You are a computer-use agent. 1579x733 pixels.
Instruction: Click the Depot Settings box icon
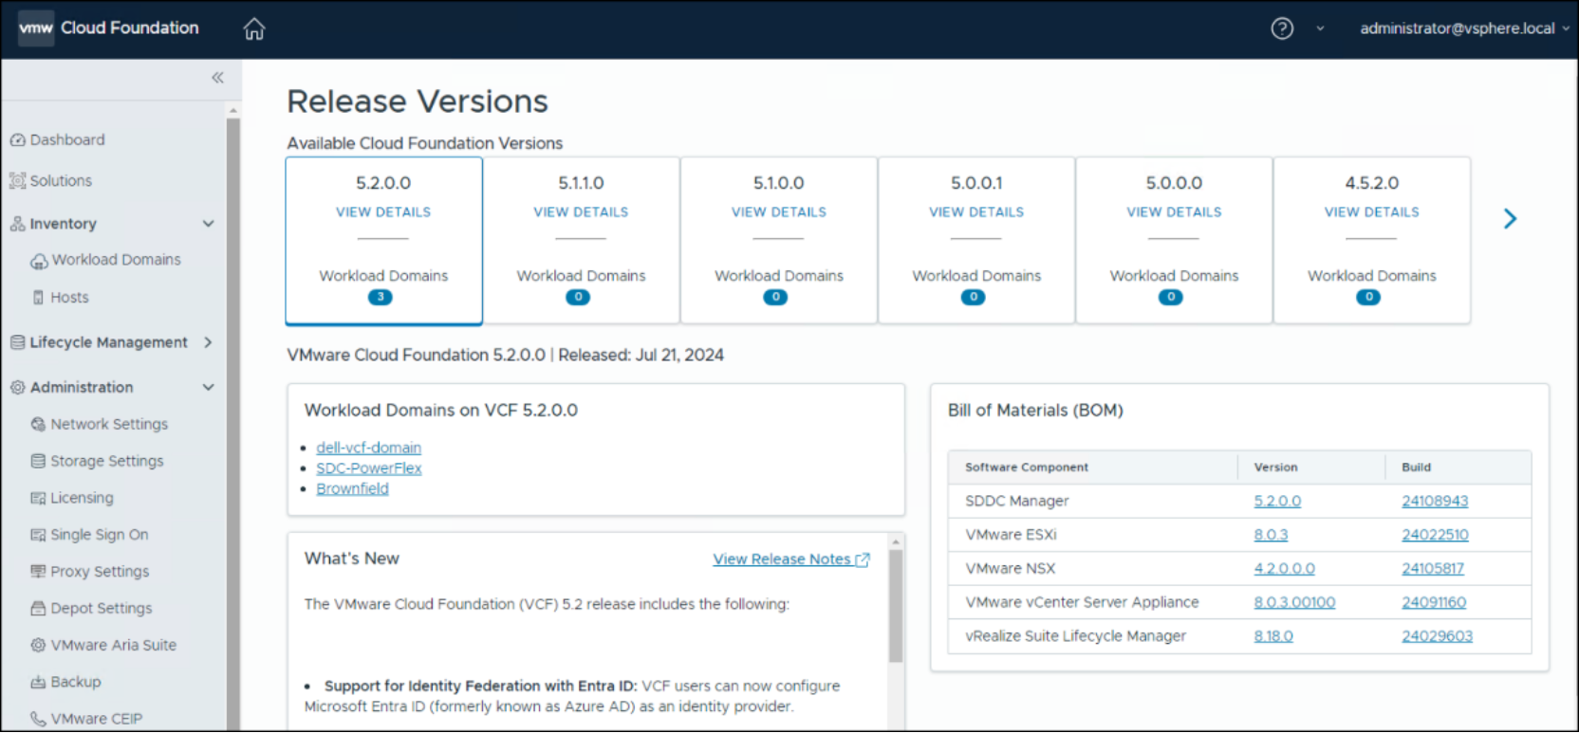coord(38,609)
